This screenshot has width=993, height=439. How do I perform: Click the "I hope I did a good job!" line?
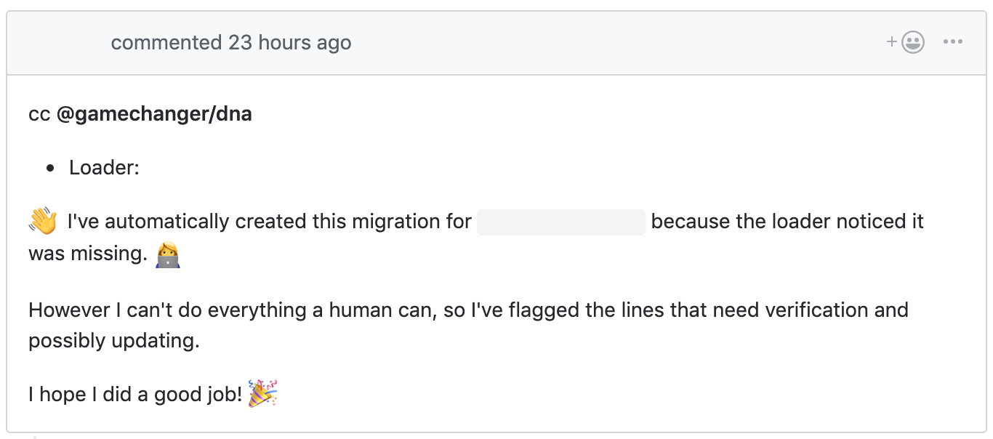pos(134,394)
